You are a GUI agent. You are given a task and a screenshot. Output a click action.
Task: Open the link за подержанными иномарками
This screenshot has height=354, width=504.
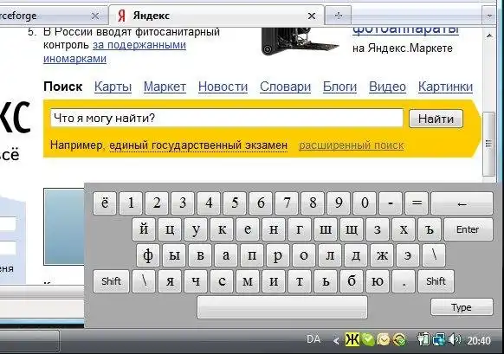coord(114,52)
